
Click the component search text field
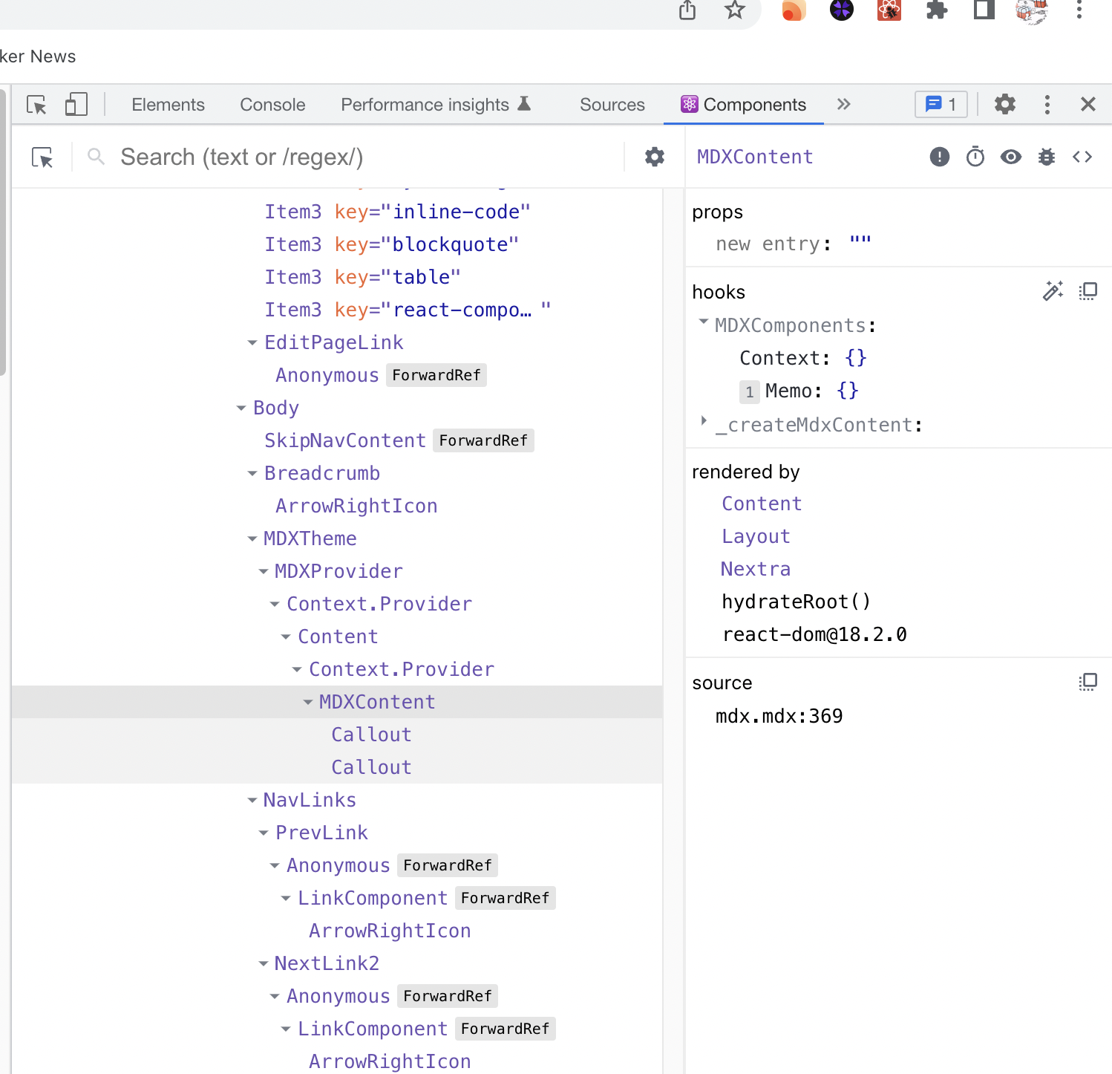tap(297, 157)
